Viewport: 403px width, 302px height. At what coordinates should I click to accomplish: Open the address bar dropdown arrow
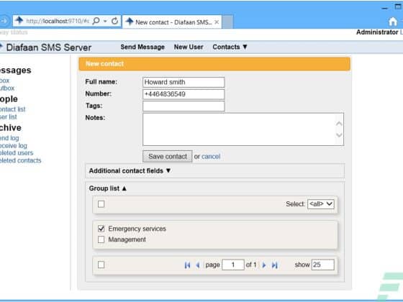[x=105, y=21]
